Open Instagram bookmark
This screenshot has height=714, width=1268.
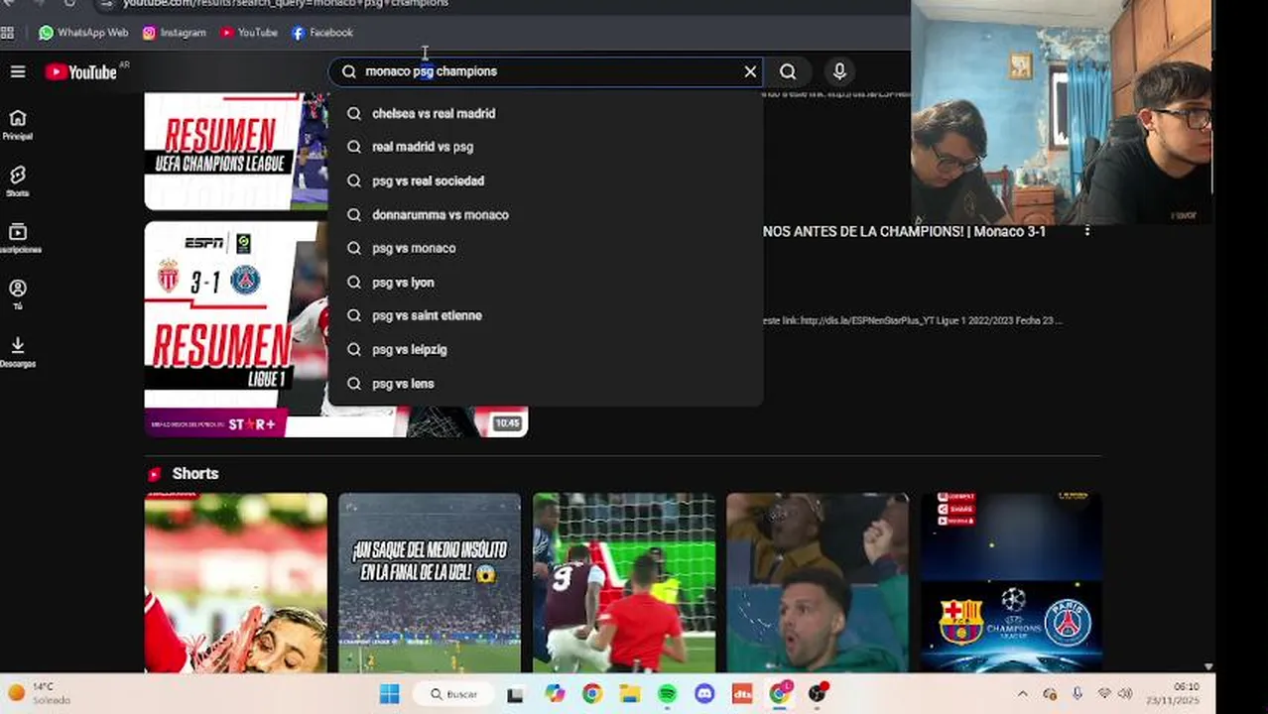tap(175, 33)
